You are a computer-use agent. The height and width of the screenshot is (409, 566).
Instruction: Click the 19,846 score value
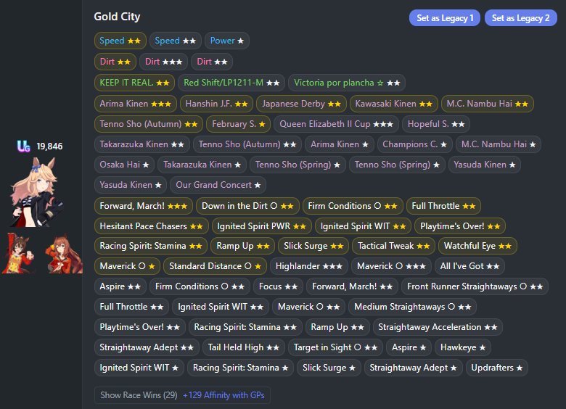[49, 146]
